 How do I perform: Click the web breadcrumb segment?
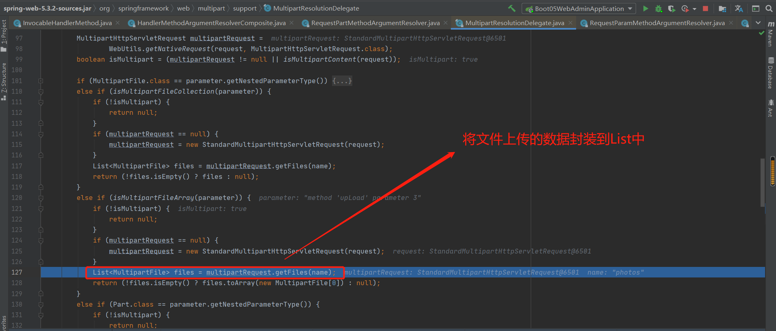click(x=183, y=8)
